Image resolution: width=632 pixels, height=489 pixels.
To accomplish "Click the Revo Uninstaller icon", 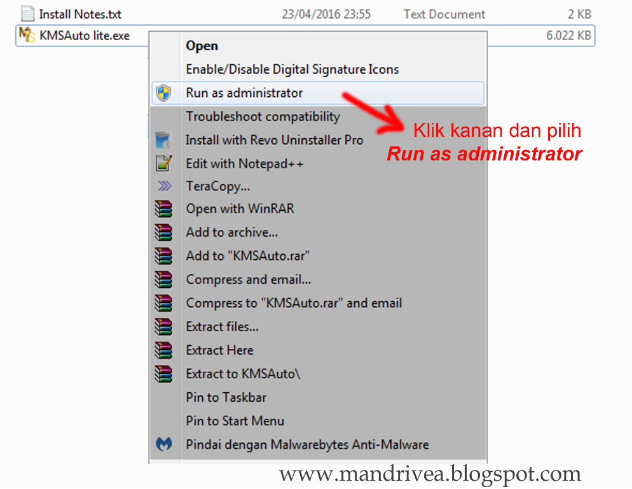I will click(163, 140).
